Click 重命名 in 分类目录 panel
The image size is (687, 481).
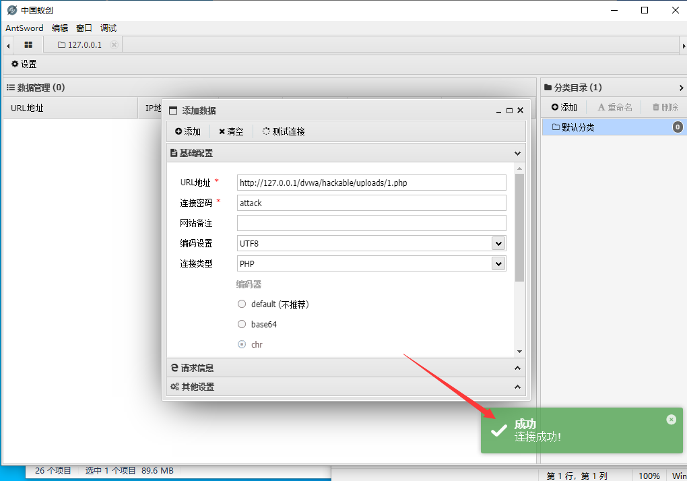point(615,107)
